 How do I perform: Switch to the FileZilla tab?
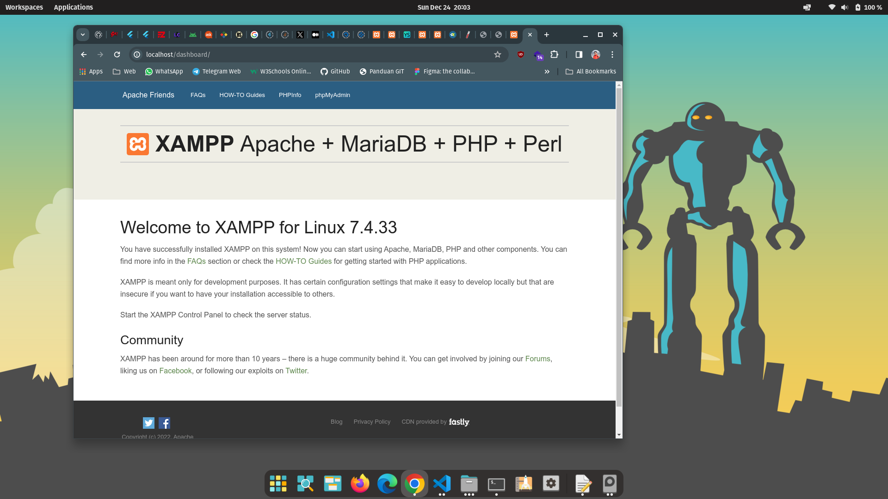click(161, 35)
